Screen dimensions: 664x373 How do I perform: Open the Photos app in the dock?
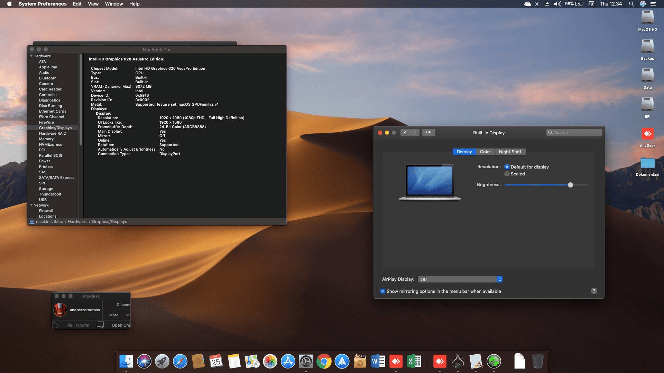click(270, 362)
